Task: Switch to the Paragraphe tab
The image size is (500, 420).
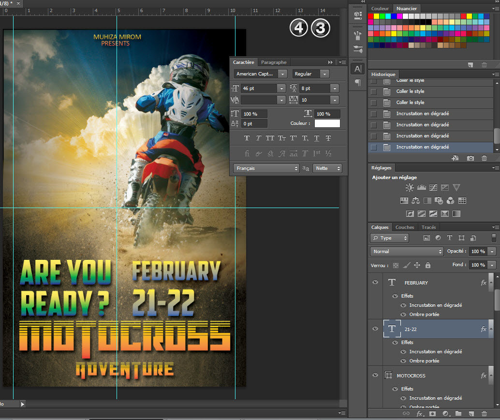Action: [274, 62]
